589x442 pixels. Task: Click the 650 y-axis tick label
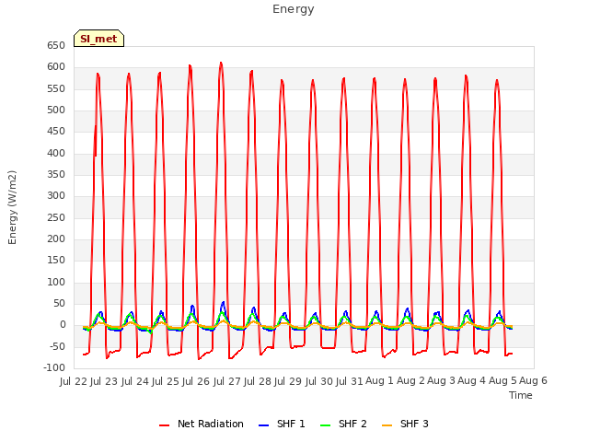coord(56,46)
